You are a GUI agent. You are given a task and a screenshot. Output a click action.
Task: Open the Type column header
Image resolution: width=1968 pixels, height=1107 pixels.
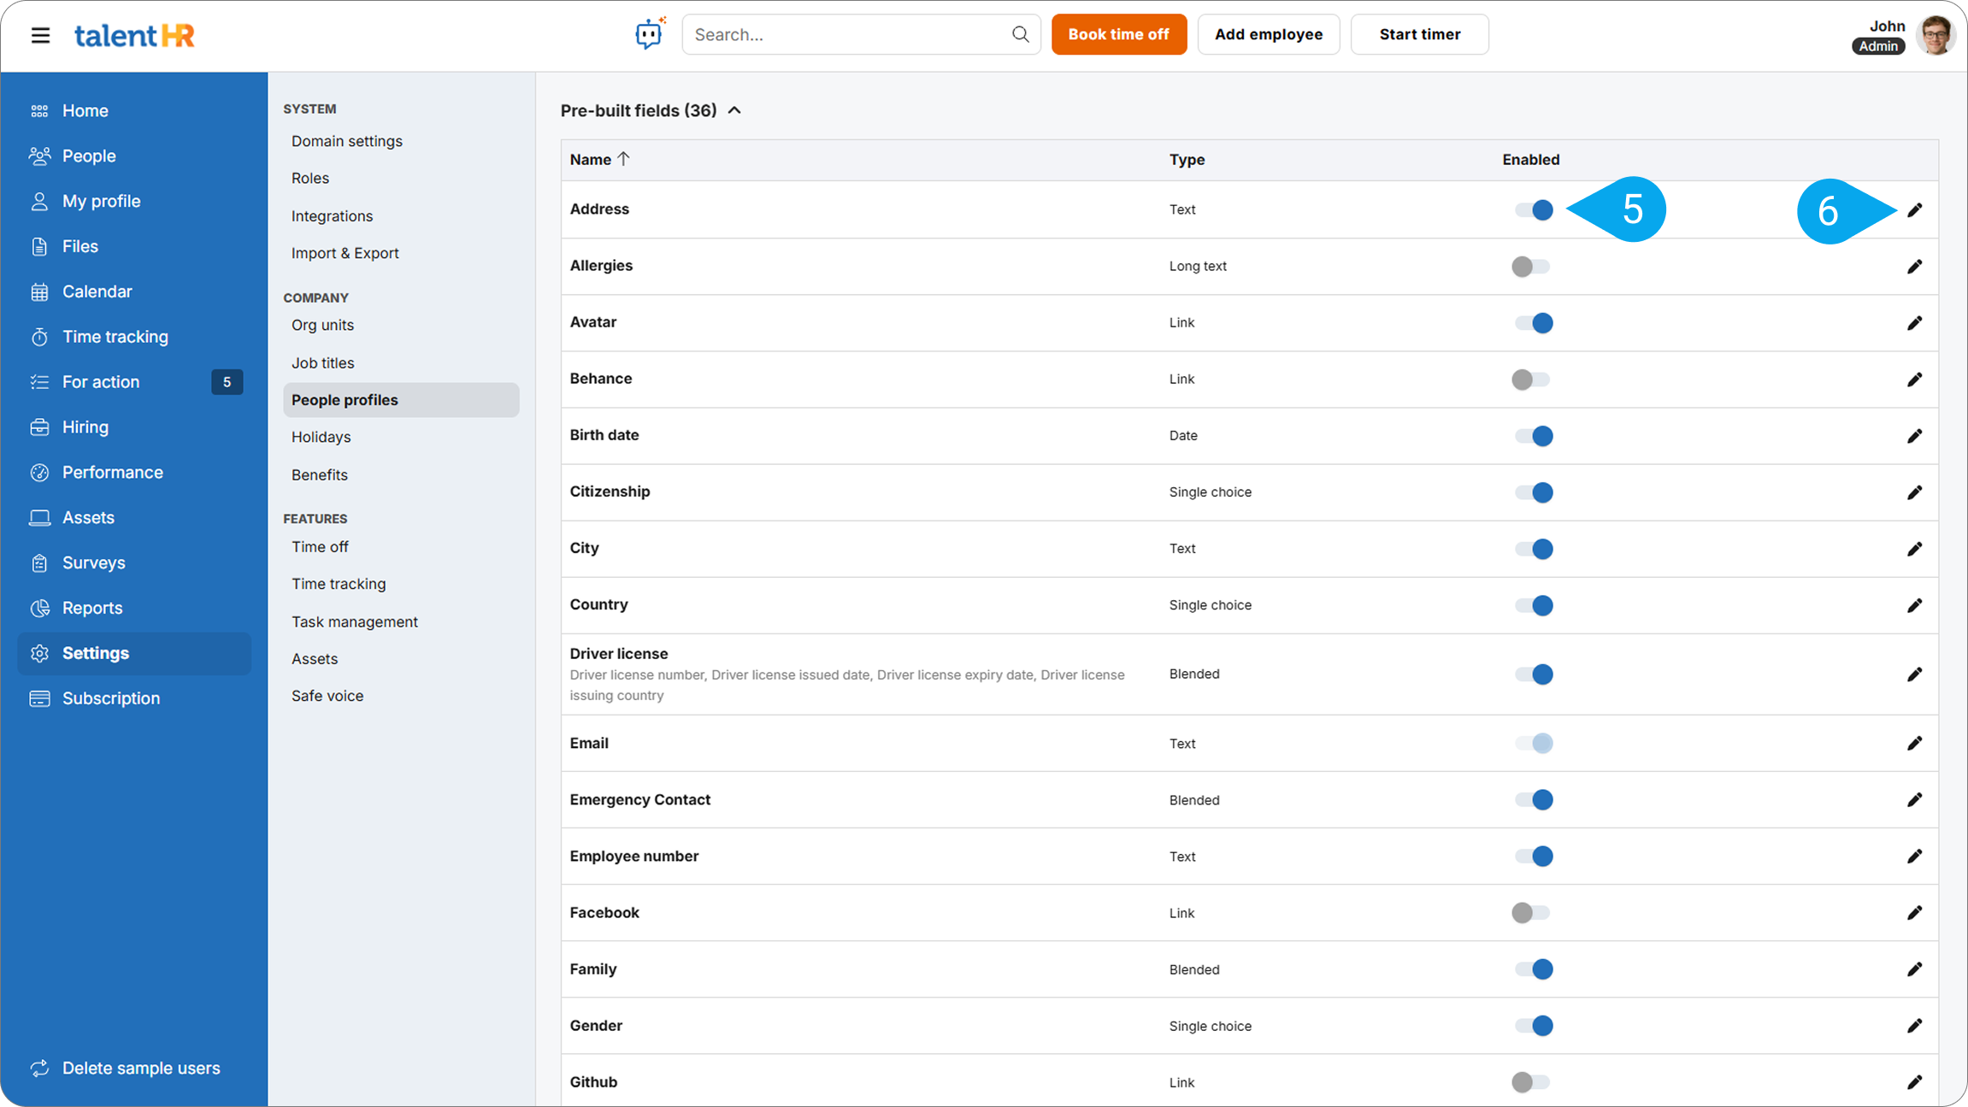click(1187, 160)
